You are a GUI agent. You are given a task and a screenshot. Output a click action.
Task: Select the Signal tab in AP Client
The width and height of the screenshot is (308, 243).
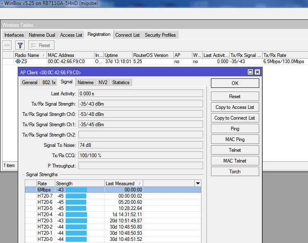(66, 82)
